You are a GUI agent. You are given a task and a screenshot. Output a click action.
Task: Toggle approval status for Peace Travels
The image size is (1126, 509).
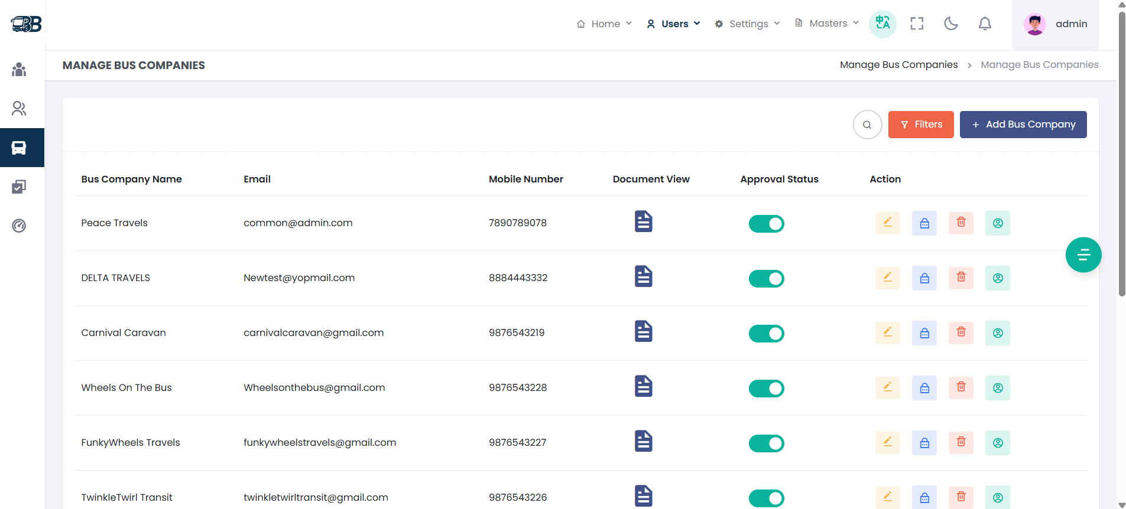tap(766, 224)
